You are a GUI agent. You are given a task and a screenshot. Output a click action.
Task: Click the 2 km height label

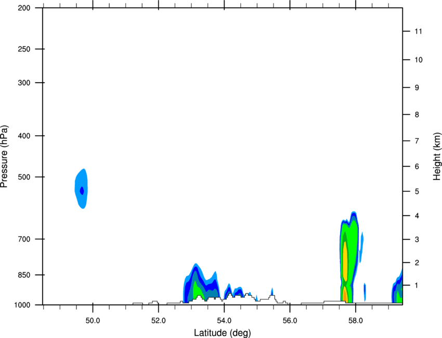coord(417,263)
